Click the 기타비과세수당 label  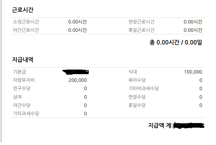143,89
